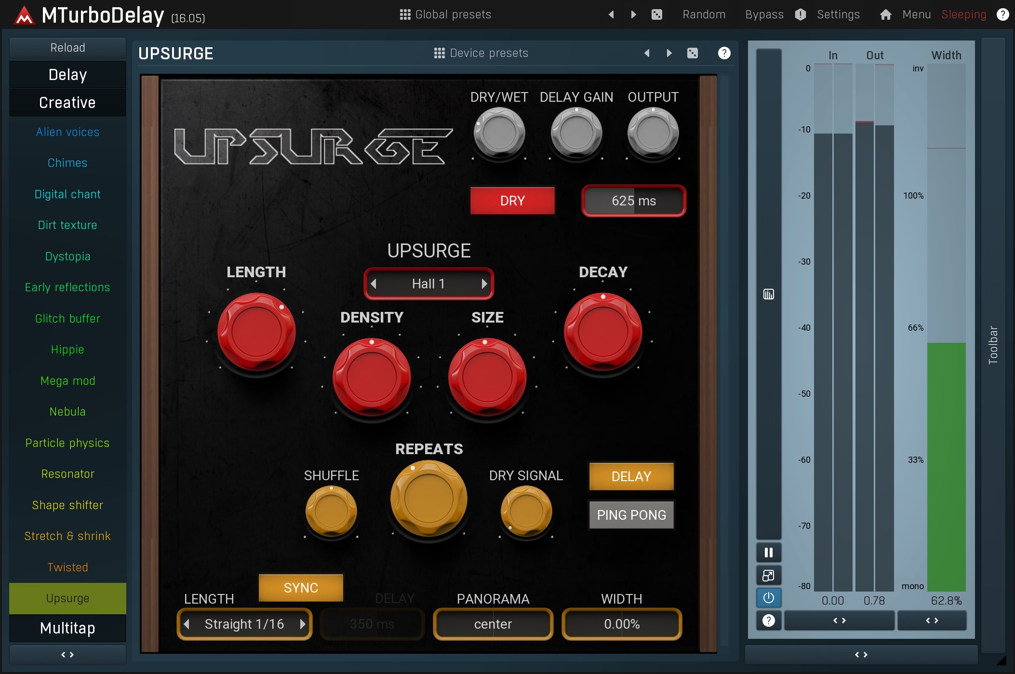This screenshot has height=674, width=1015.
Task: Click the MeldaProduction logo icon
Action: click(24, 15)
